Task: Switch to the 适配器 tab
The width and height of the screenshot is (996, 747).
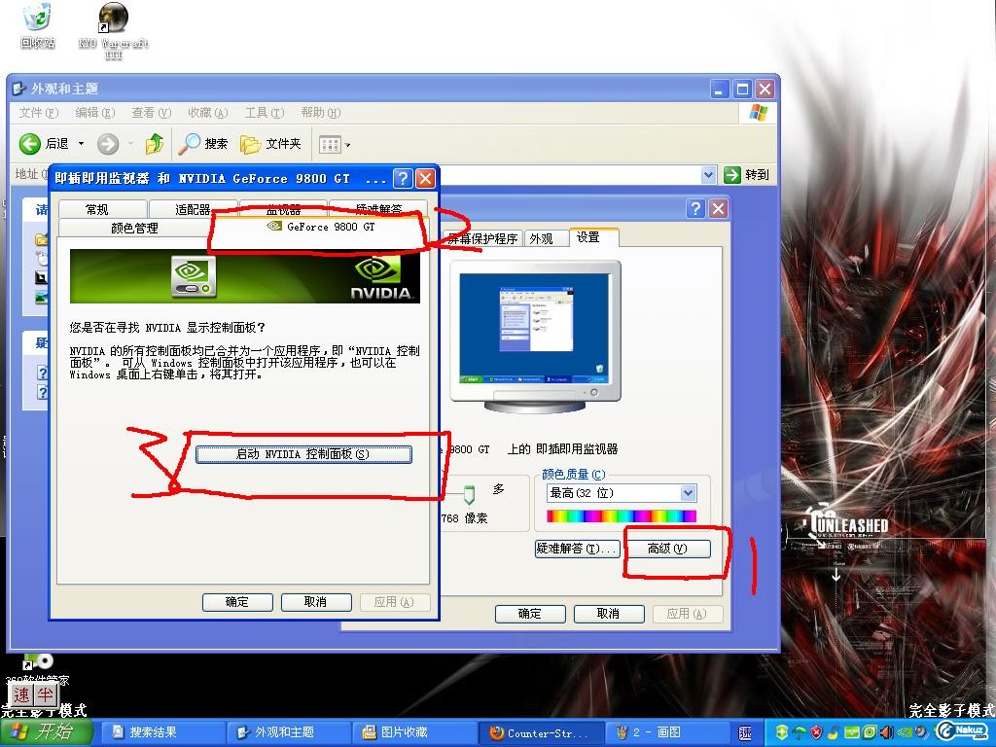Action: 194,209
